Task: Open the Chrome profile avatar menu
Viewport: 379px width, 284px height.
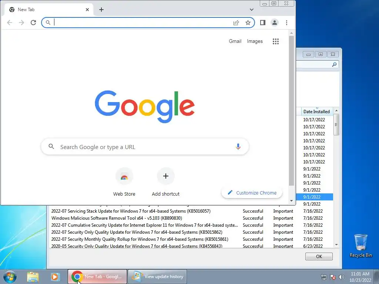Action: tap(275, 23)
